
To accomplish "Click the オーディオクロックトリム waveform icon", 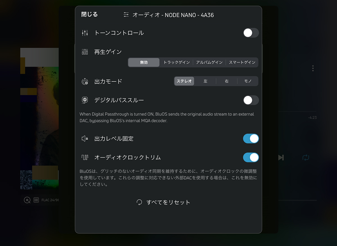I will click(x=85, y=157).
